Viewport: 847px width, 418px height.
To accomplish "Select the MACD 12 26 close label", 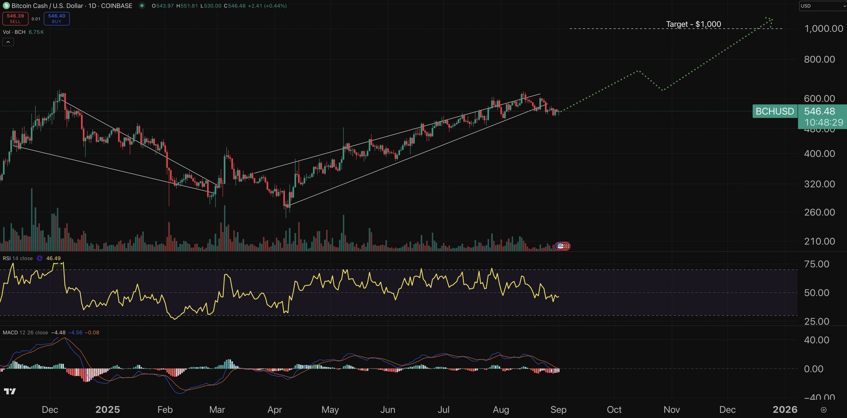I will coord(25,332).
